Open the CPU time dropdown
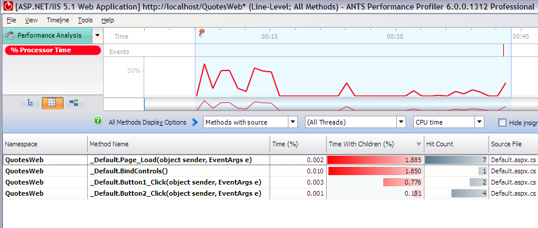538x228 pixels. [x=449, y=122]
